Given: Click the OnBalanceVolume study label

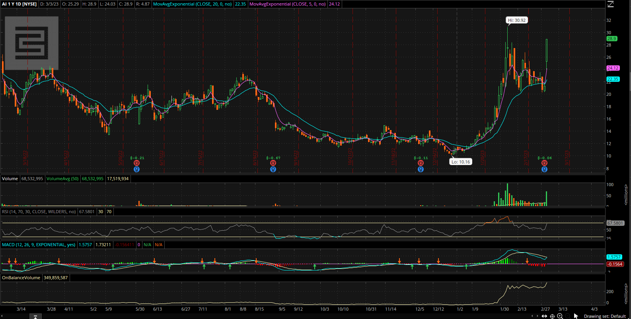Looking at the screenshot, I should pos(21,278).
